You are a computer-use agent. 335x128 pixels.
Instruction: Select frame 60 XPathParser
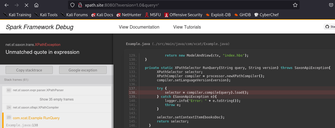56,90
